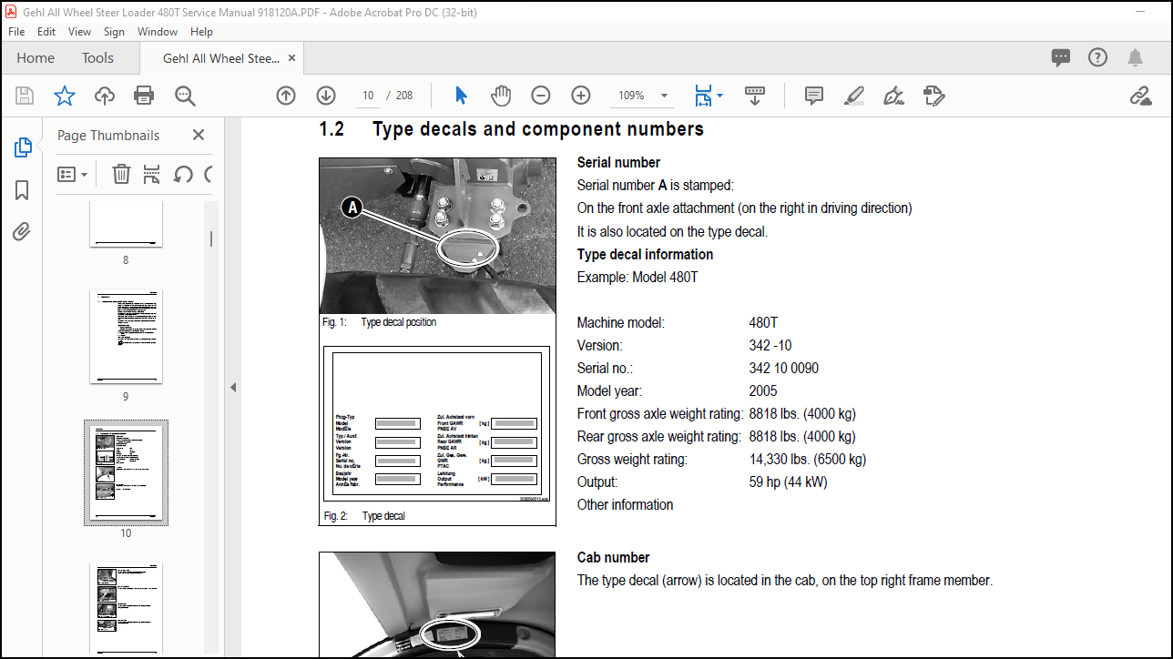Upload the file to cloud storage
The image size is (1173, 659).
(105, 96)
